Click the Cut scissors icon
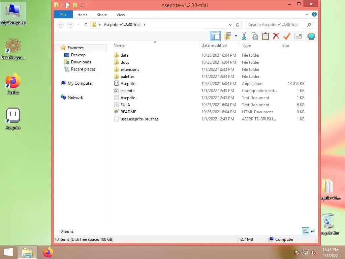 [244, 36]
